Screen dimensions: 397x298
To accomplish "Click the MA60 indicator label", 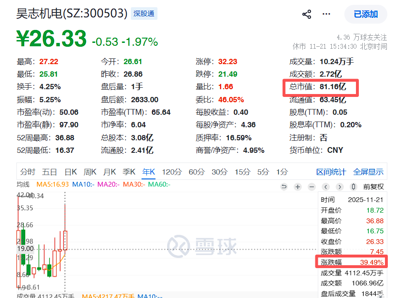I will coord(159,185).
